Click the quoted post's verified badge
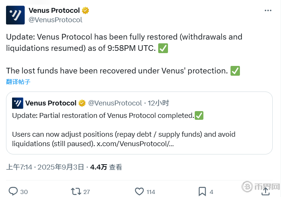284x197 pixels. click(82, 103)
